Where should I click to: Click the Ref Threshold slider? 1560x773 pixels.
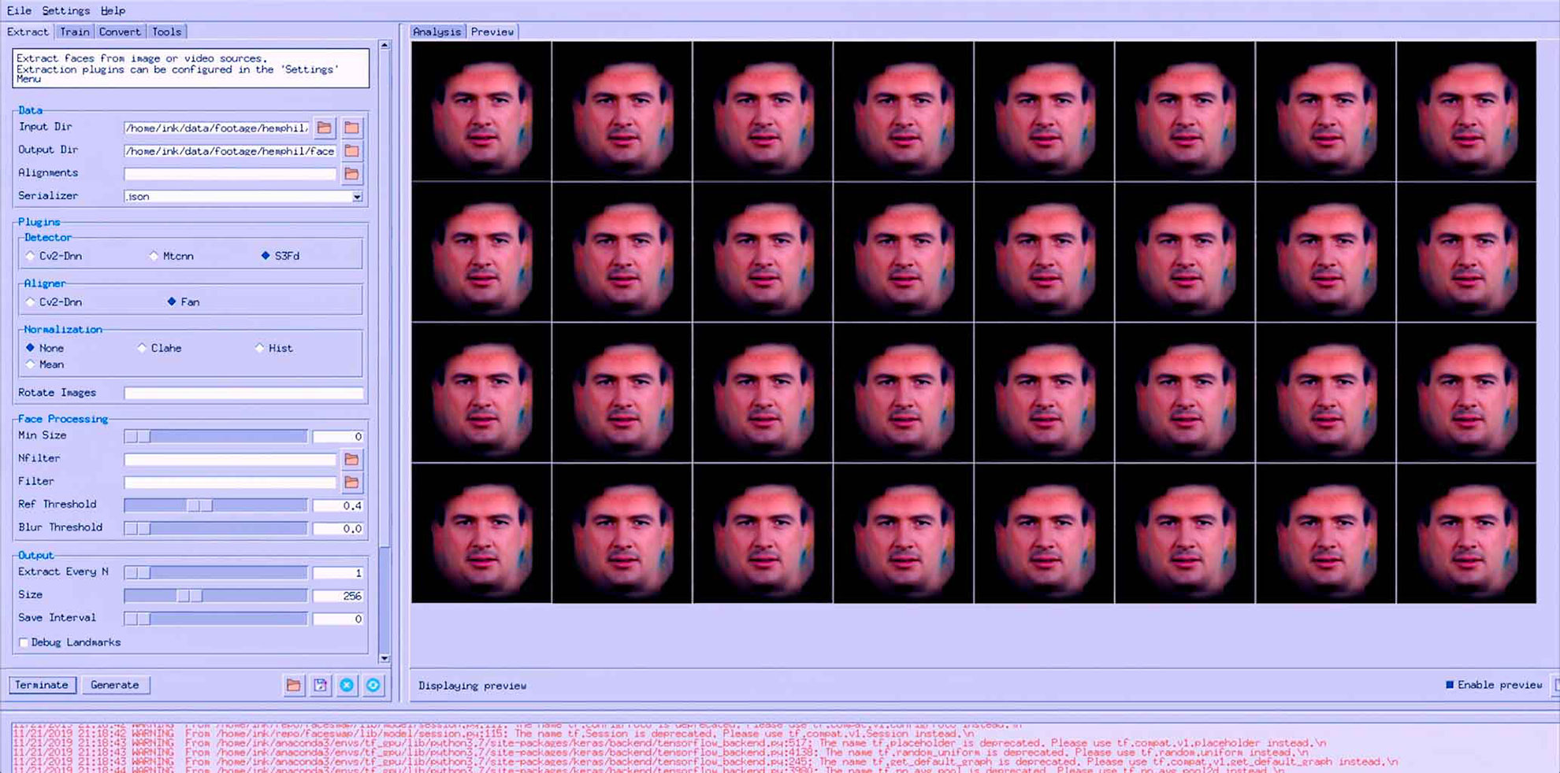[215, 505]
